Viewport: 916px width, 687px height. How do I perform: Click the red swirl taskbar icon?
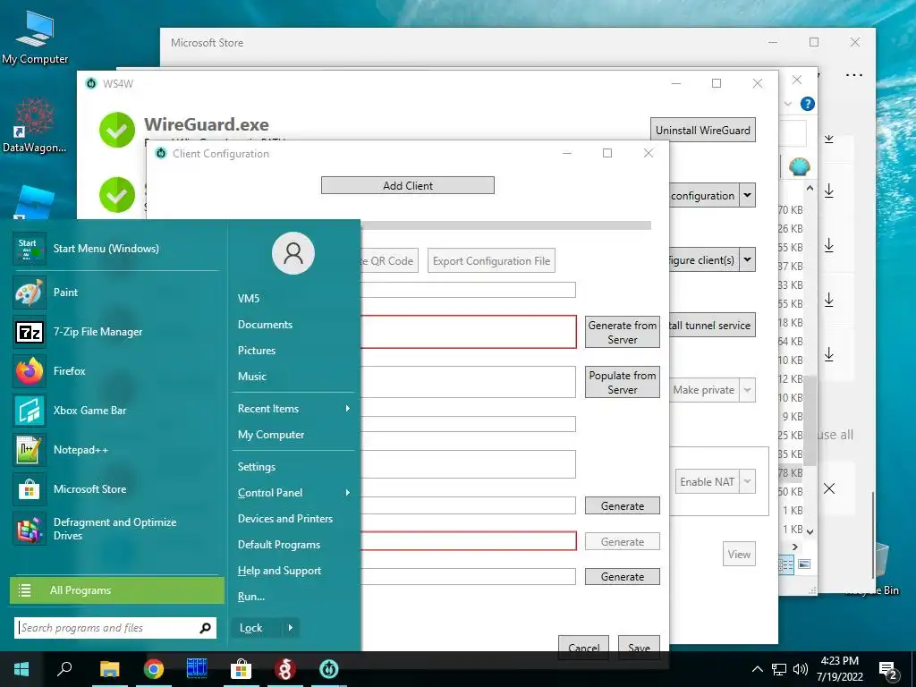(285, 669)
